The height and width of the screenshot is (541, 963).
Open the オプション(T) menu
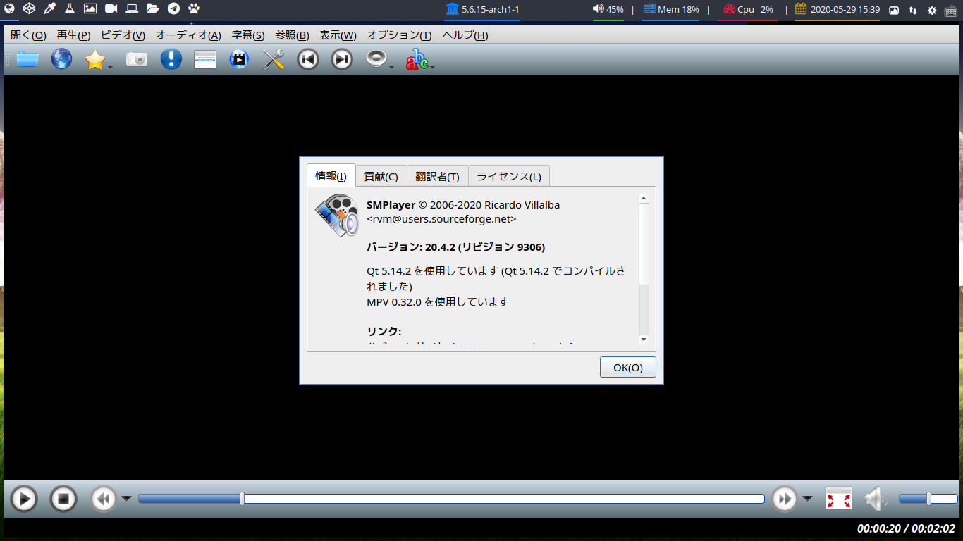[399, 35]
